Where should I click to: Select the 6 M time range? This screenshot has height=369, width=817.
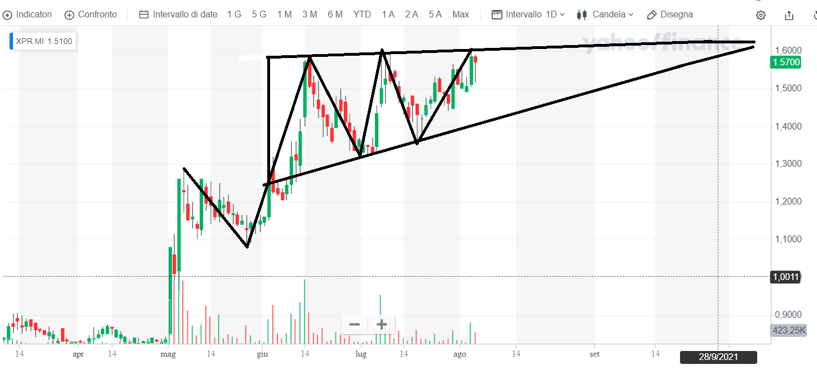point(335,15)
